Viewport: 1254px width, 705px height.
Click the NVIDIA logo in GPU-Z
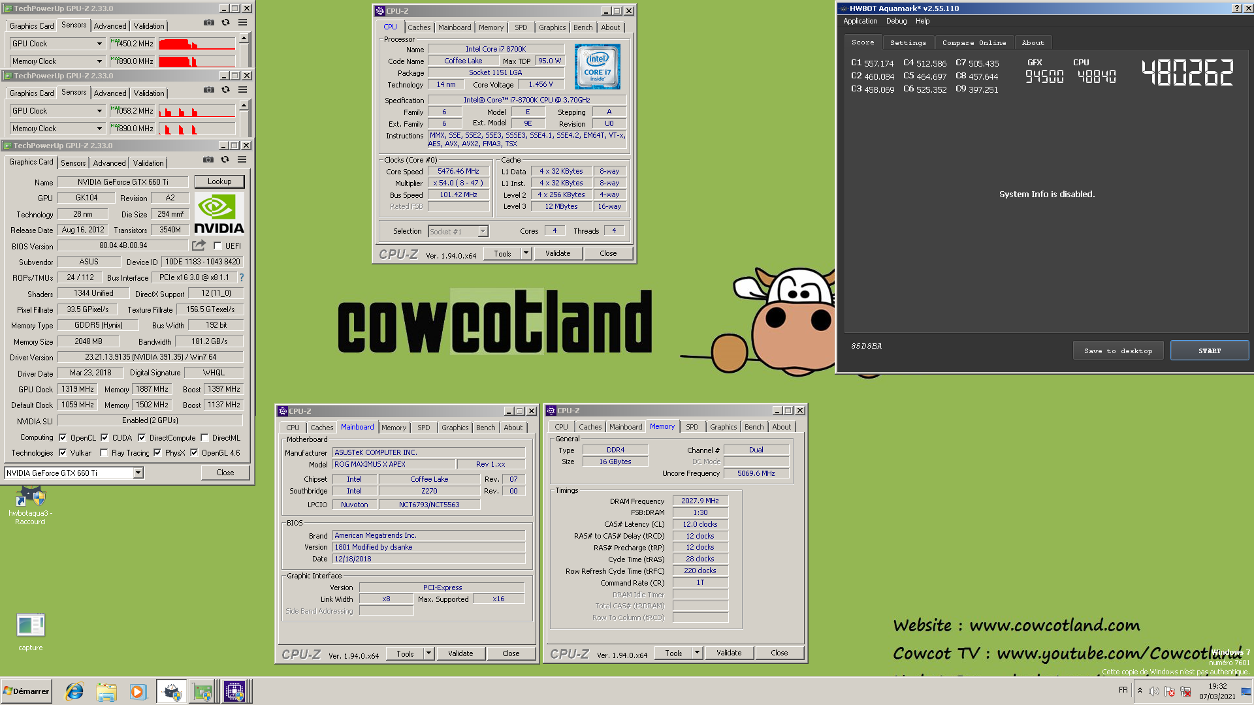(x=219, y=213)
